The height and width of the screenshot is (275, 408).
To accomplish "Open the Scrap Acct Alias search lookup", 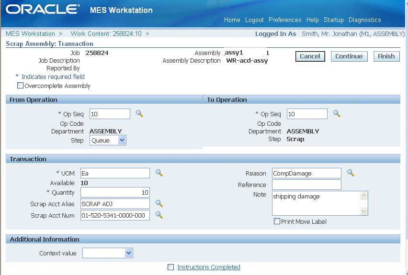I will [x=159, y=203].
